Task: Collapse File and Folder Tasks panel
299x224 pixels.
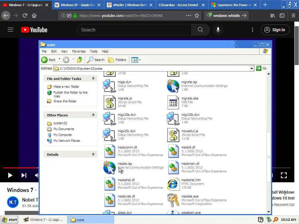Action: click(x=93, y=78)
